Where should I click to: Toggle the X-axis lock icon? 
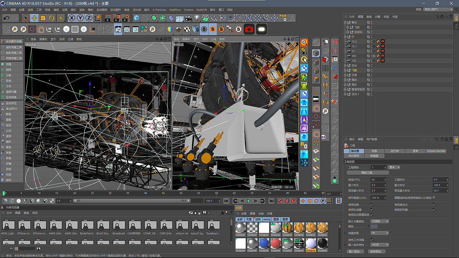pos(72,18)
